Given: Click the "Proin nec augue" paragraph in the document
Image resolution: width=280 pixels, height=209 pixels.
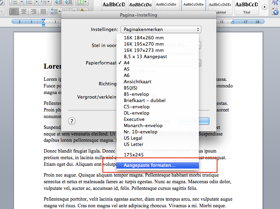Looking at the screenshot, I should click(138, 181).
